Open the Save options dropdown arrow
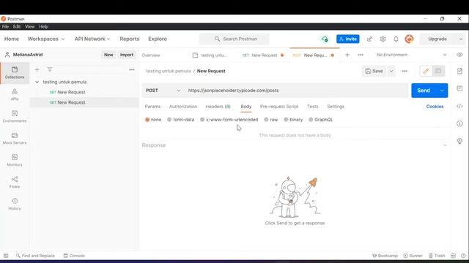The height and width of the screenshot is (263, 469). point(391,71)
